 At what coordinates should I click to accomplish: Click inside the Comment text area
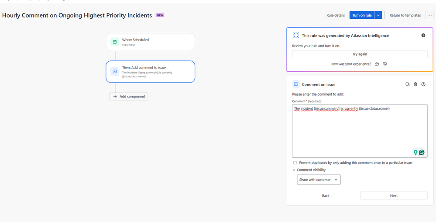click(360, 131)
